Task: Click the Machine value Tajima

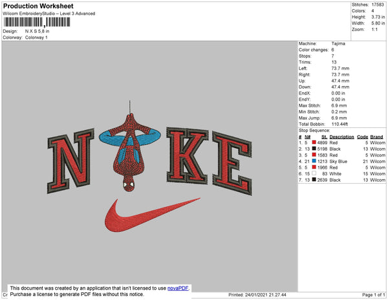Action: pos(338,43)
